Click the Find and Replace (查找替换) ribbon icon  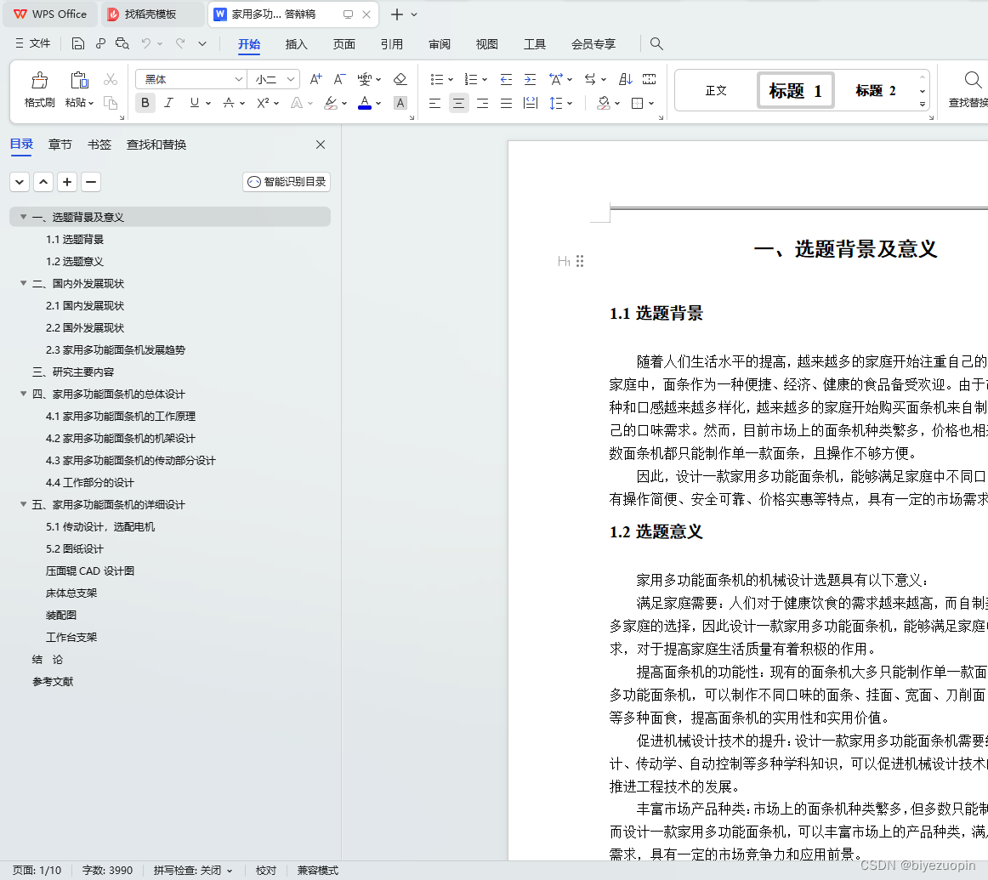[972, 81]
